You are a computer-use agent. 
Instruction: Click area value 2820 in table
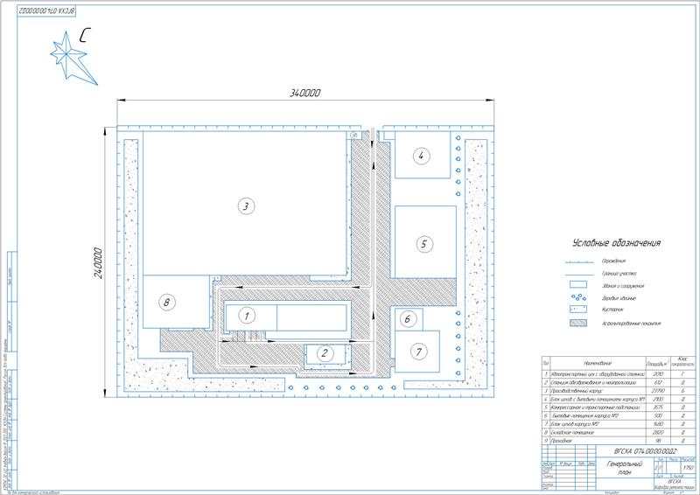point(658,433)
